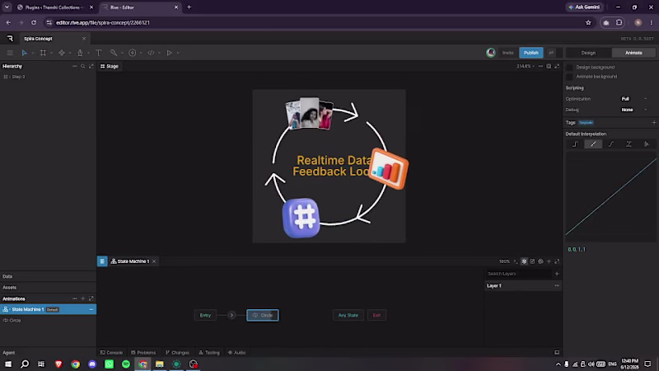This screenshot has width=659, height=371.
Task: Select Elastic interpolation option
Action: 629,144
